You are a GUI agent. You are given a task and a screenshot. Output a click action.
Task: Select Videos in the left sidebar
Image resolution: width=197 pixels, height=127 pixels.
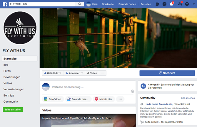coord(8,83)
